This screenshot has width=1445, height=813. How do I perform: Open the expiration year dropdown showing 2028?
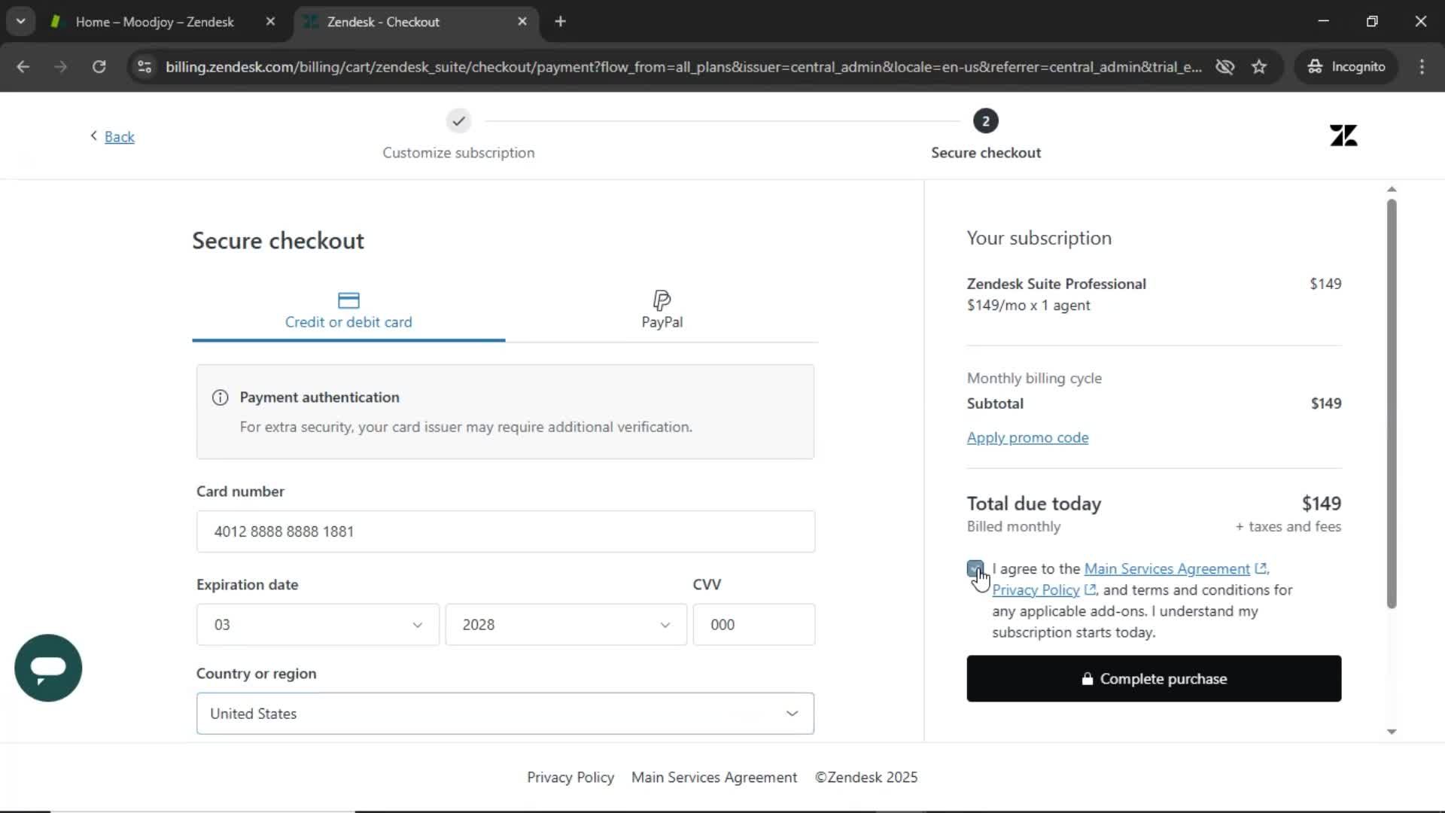tap(566, 625)
